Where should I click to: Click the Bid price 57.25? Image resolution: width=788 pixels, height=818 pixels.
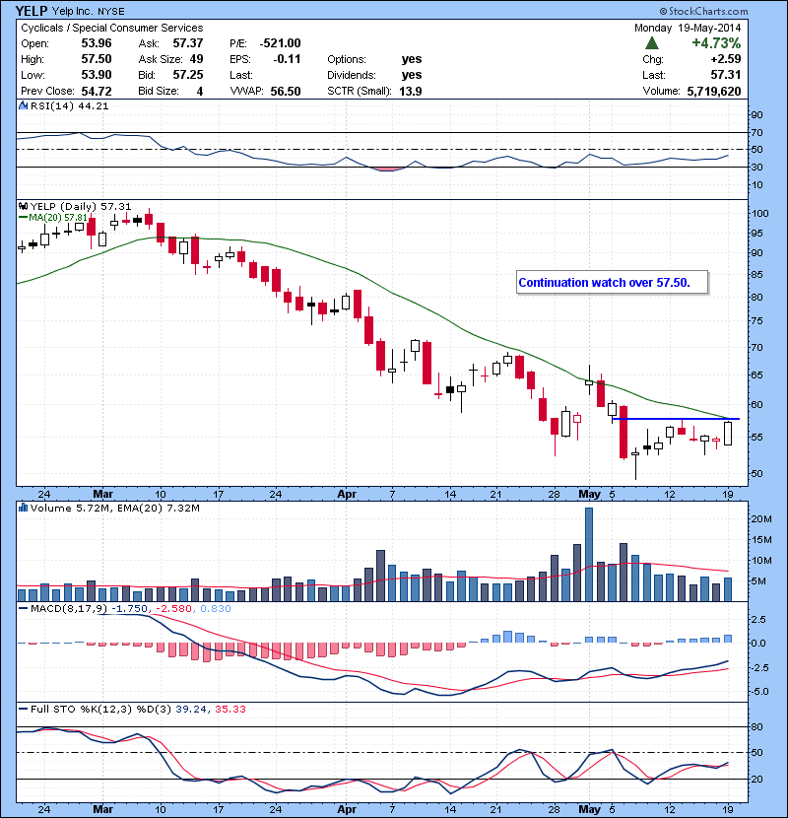(188, 75)
